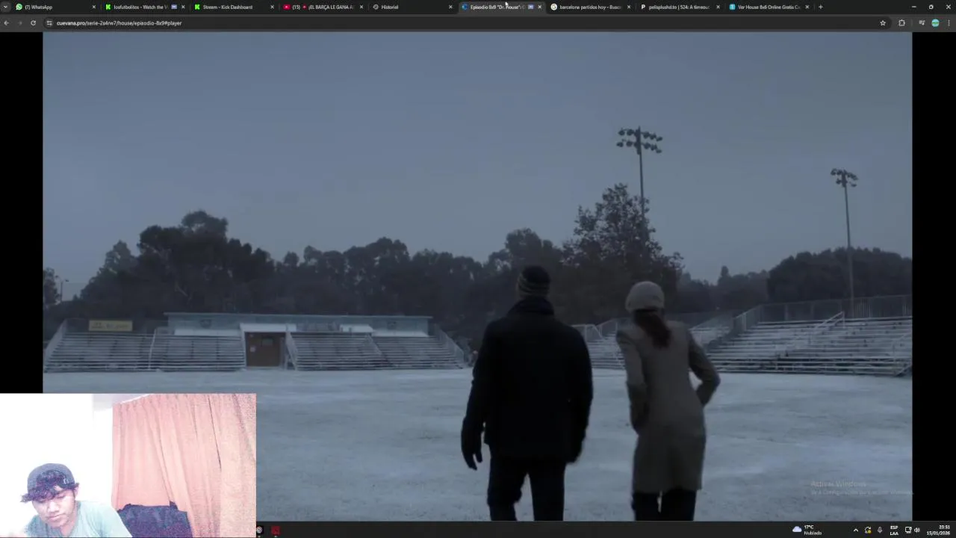This screenshot has width=956, height=538.
Task: Open the volume speaker icon
Action: click(x=917, y=530)
